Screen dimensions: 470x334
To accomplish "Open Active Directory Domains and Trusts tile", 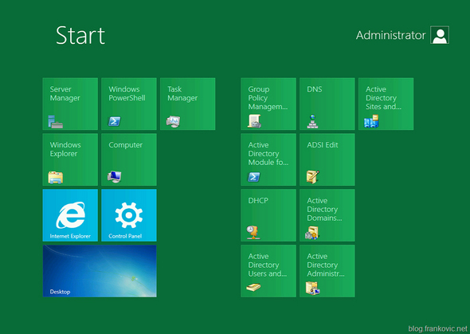I will (x=327, y=215).
